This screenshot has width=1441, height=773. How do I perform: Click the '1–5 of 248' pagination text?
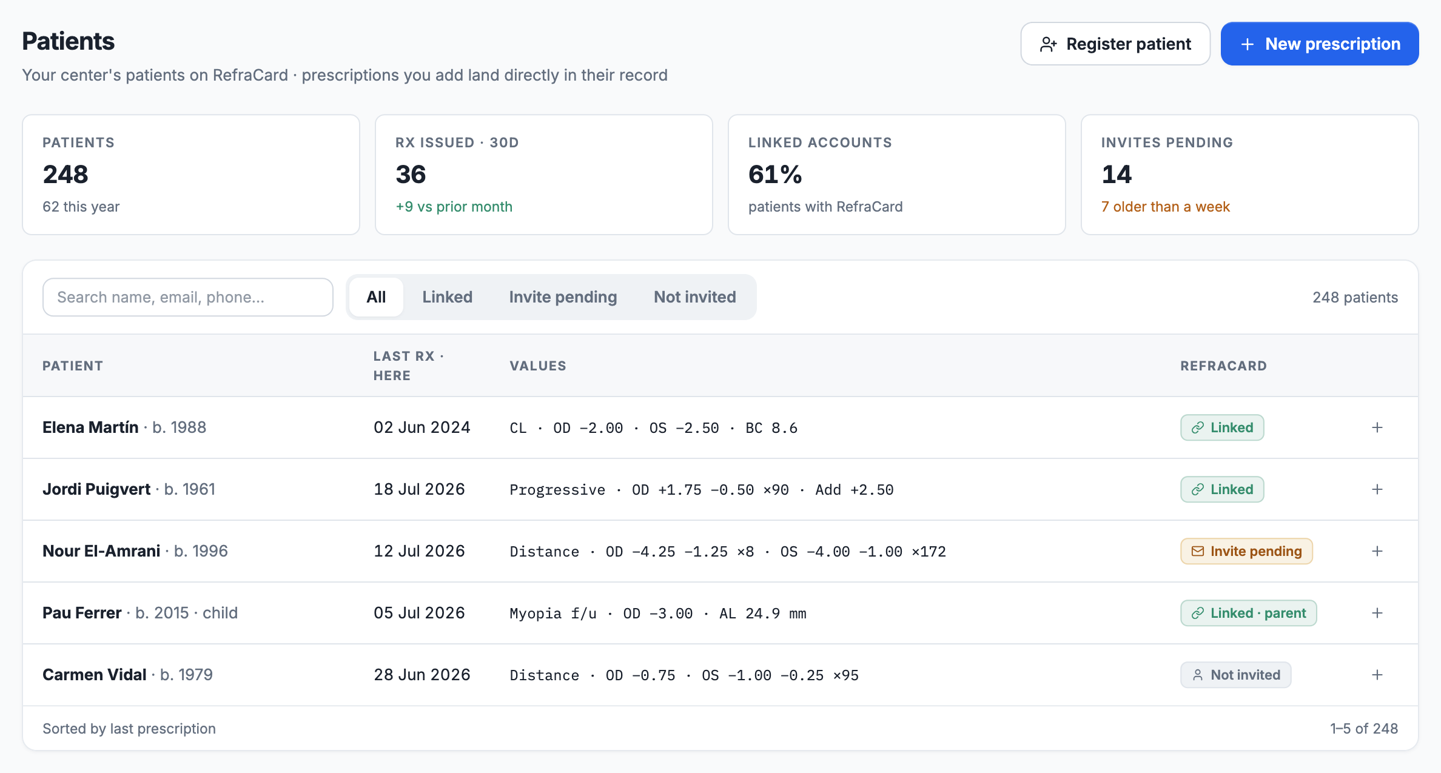(1364, 728)
